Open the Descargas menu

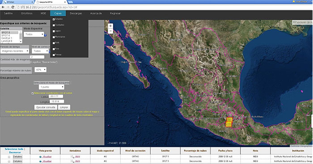tap(76, 13)
